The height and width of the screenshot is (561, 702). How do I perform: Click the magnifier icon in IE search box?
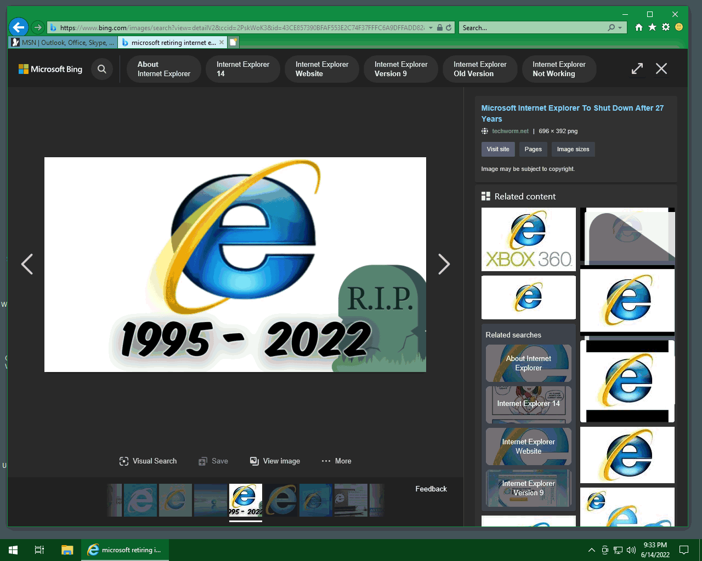pos(612,27)
